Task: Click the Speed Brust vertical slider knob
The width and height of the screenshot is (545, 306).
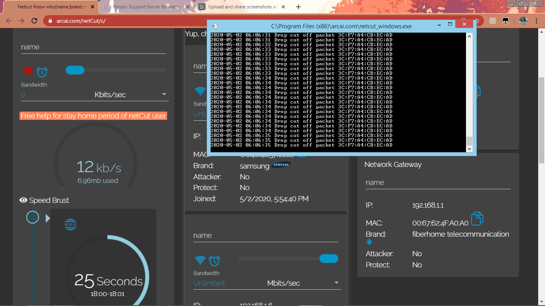Action: coord(33,217)
